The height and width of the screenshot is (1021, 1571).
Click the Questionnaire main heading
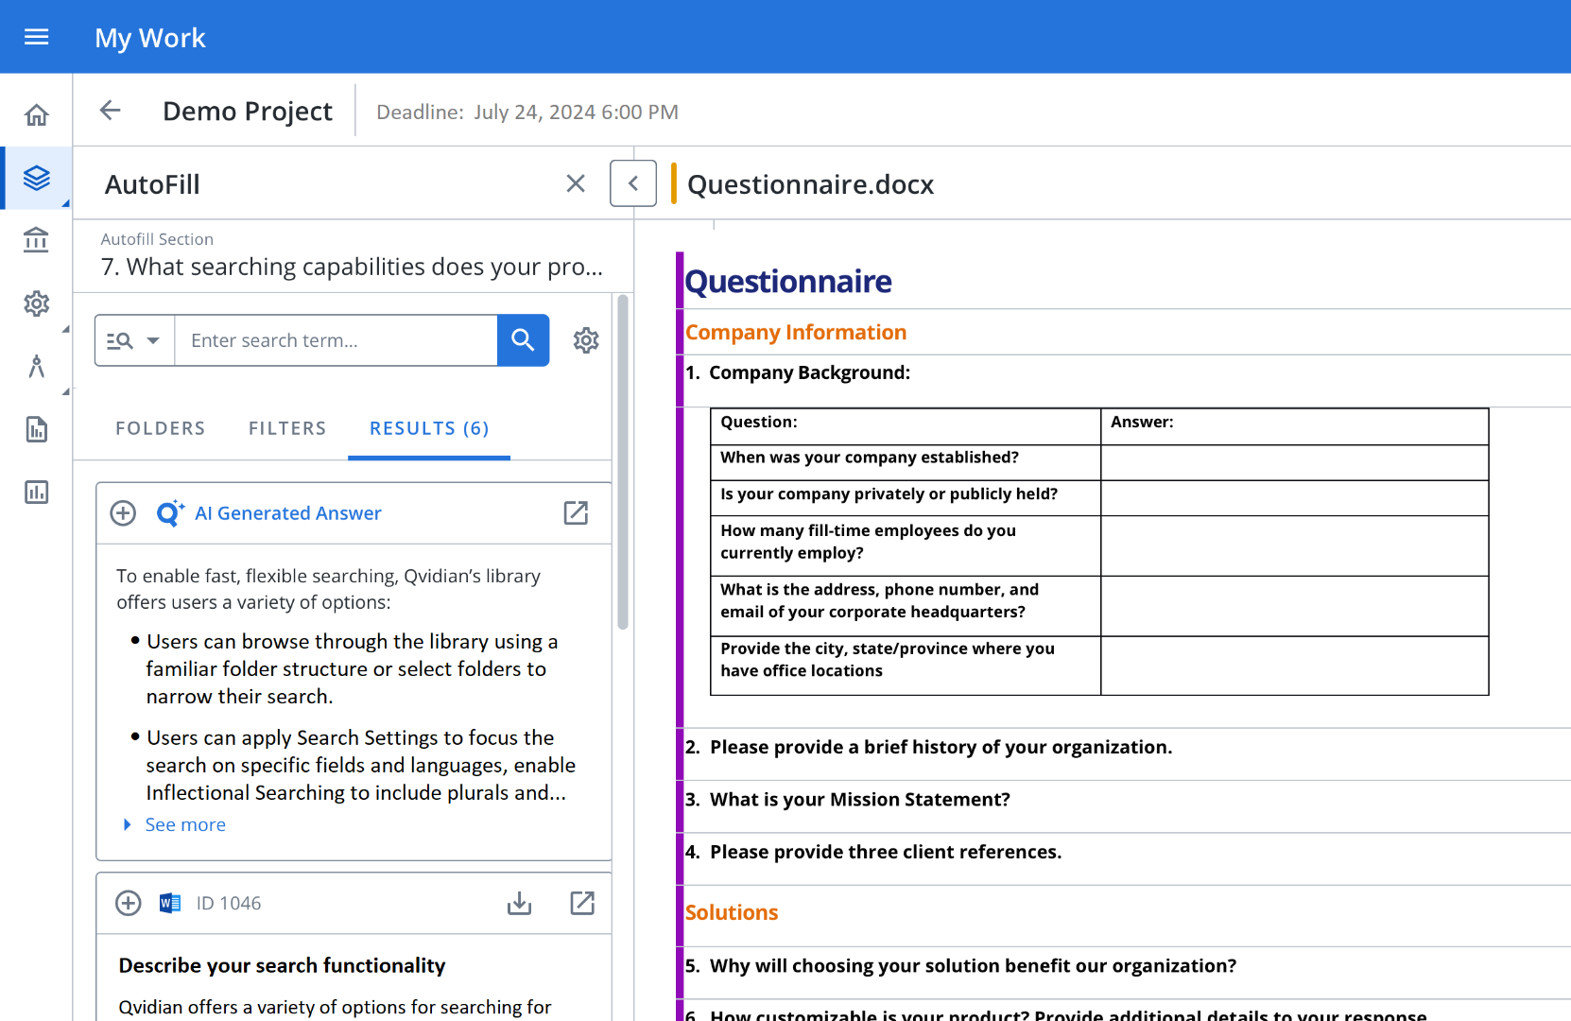[x=787, y=281]
